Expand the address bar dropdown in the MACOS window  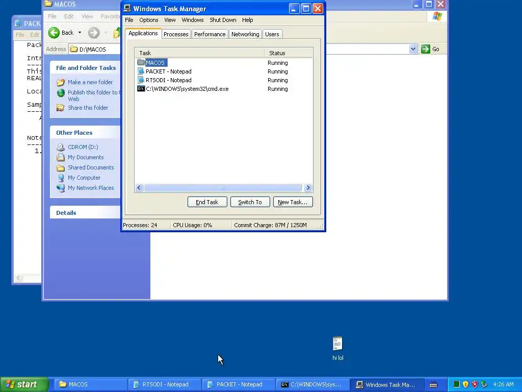(x=413, y=49)
